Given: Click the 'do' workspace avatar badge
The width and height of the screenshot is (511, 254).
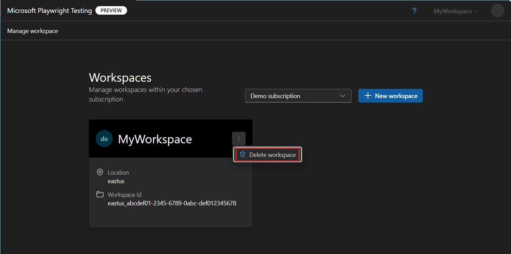Looking at the screenshot, I should tap(104, 139).
